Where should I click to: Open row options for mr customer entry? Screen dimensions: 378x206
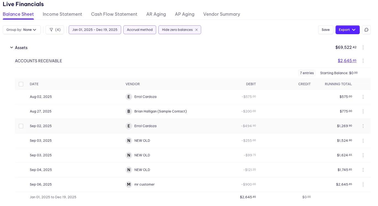363,184
